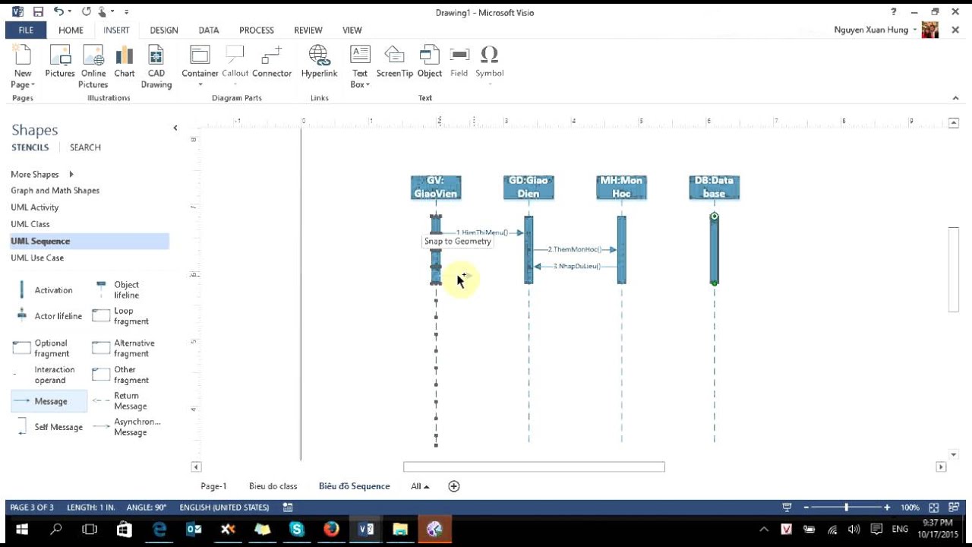Add a ScreenTip
The image size is (972, 547).
coord(394,62)
